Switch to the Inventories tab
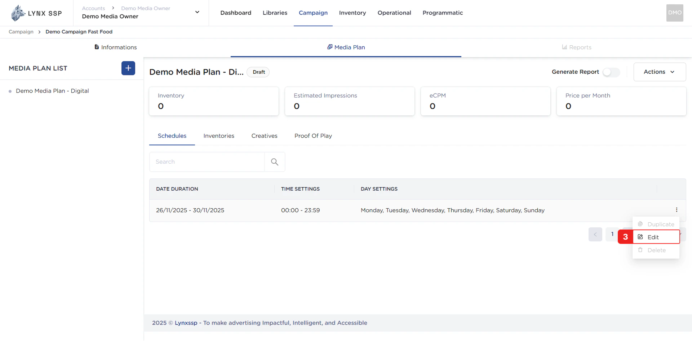This screenshot has width=692, height=341. (219, 136)
